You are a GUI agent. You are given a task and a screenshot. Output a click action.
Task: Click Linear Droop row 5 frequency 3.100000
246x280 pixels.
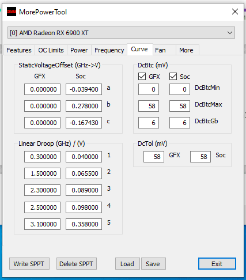click(x=42, y=224)
